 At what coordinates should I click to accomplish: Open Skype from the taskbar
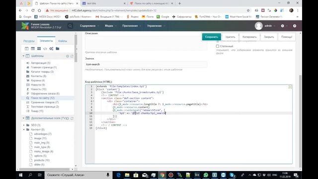232,175
